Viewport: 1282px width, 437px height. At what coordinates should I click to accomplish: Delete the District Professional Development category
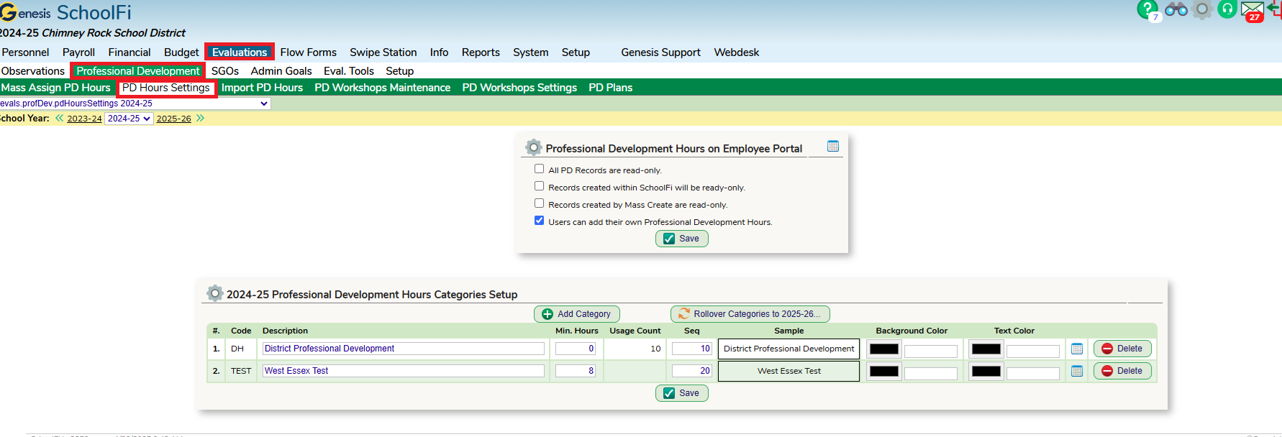click(x=1122, y=349)
